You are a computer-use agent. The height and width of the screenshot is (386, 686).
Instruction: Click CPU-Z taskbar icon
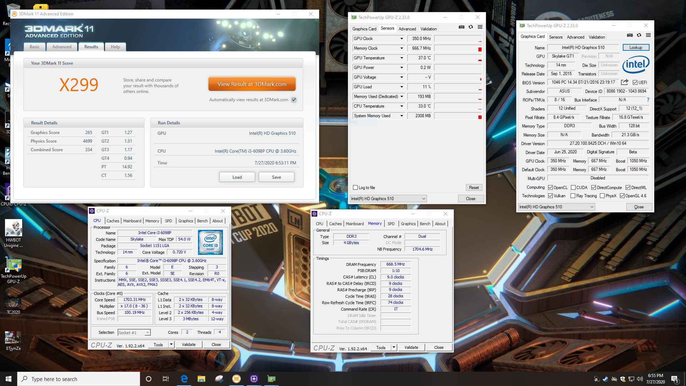click(254, 379)
